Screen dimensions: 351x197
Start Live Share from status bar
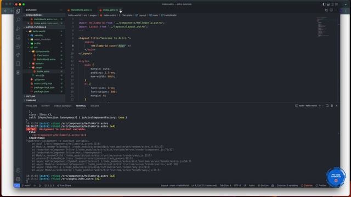(x=64, y=186)
